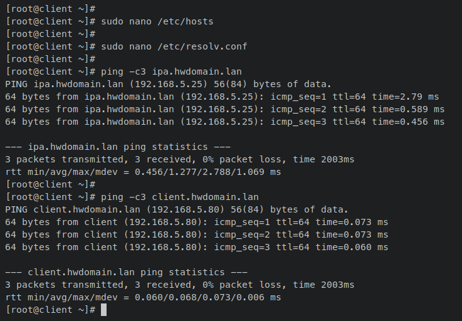Click the first '3 packets transmitted, 3 received' line
Viewport: 462px width, 321px height.
(x=180, y=159)
